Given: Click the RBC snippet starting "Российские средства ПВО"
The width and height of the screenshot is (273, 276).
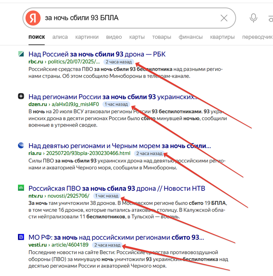Looking at the screenshot, I should (x=125, y=73).
